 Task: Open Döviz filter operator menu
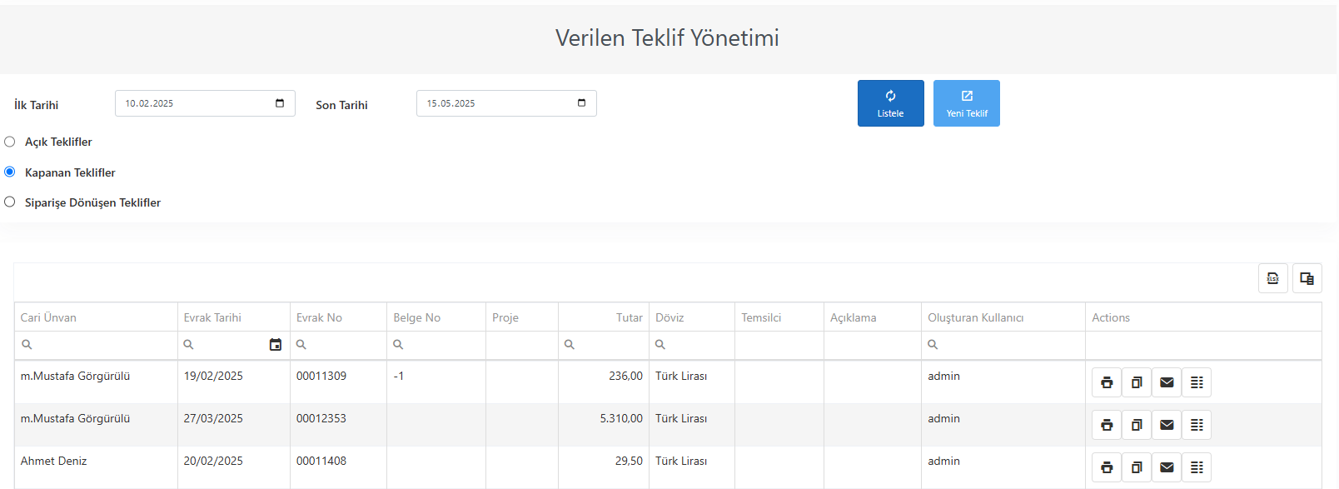[660, 345]
